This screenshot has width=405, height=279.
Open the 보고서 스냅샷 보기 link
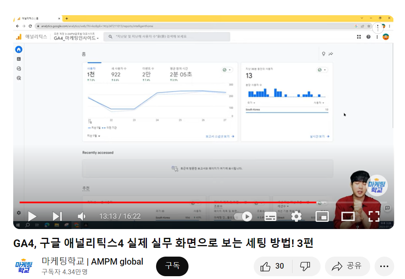pyautogui.click(x=220, y=136)
